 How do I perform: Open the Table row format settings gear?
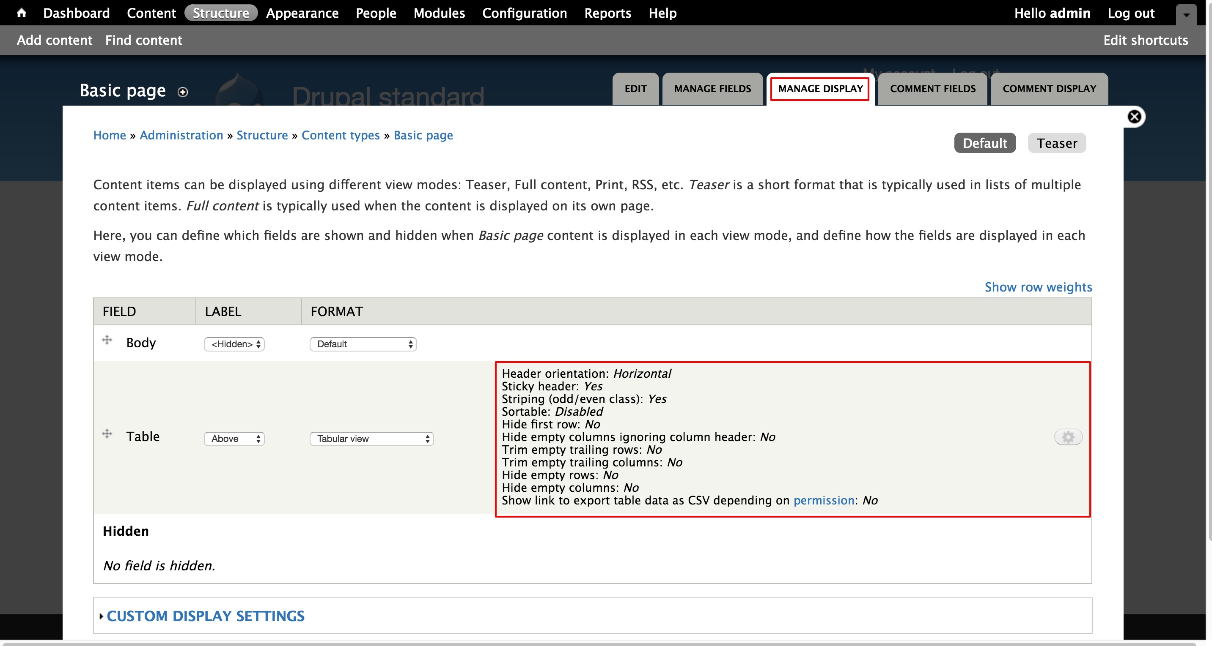[1068, 436]
